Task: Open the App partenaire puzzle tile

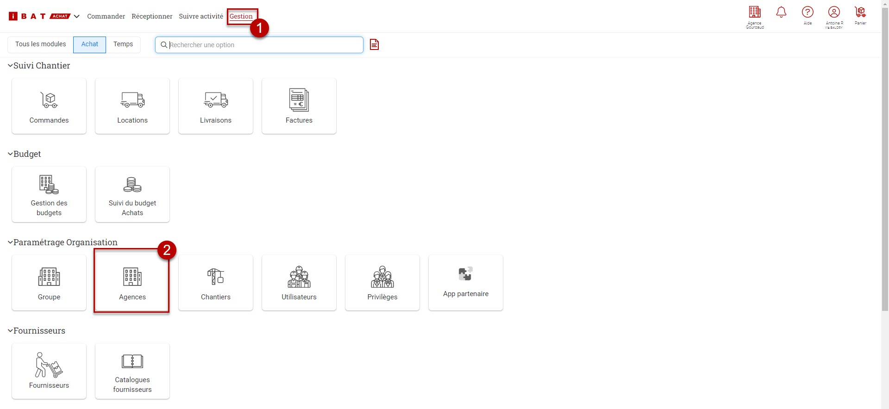Action: pyautogui.click(x=466, y=283)
